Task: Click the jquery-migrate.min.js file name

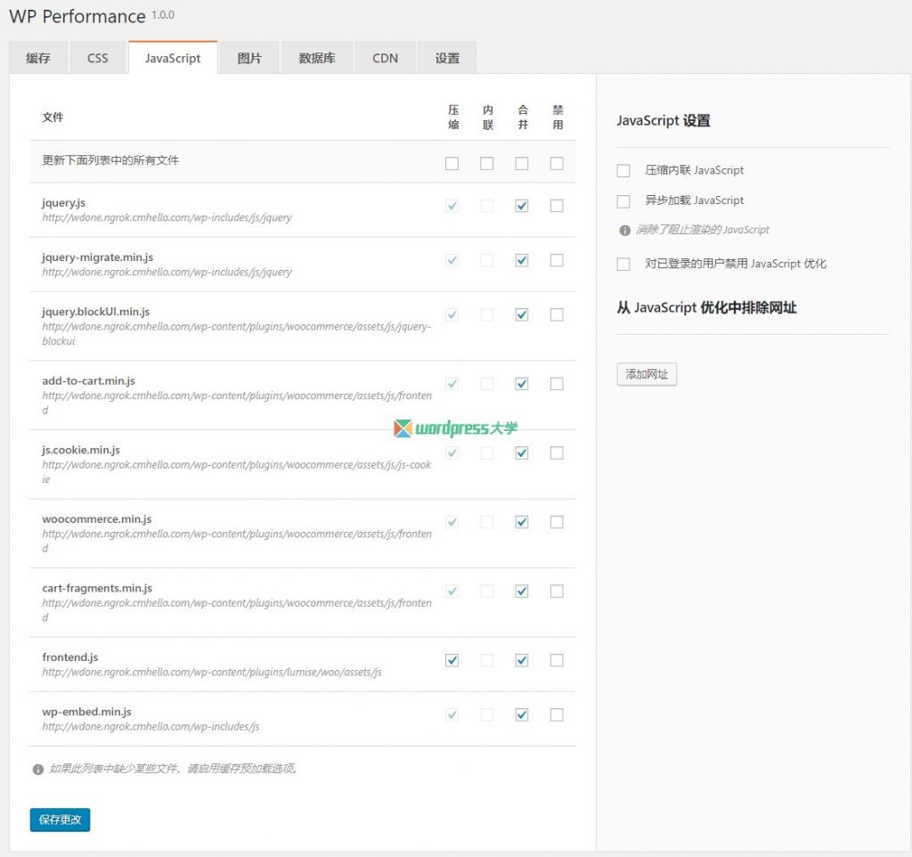Action: pos(98,257)
